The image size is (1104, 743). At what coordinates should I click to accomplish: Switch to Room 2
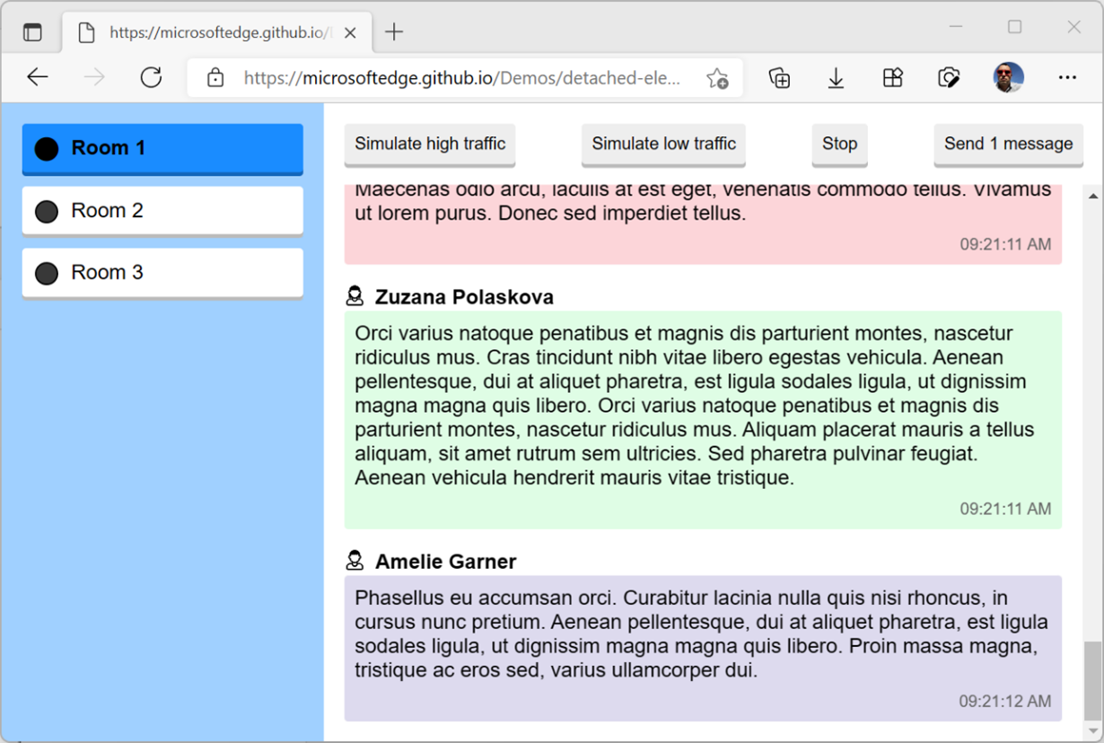tap(162, 211)
